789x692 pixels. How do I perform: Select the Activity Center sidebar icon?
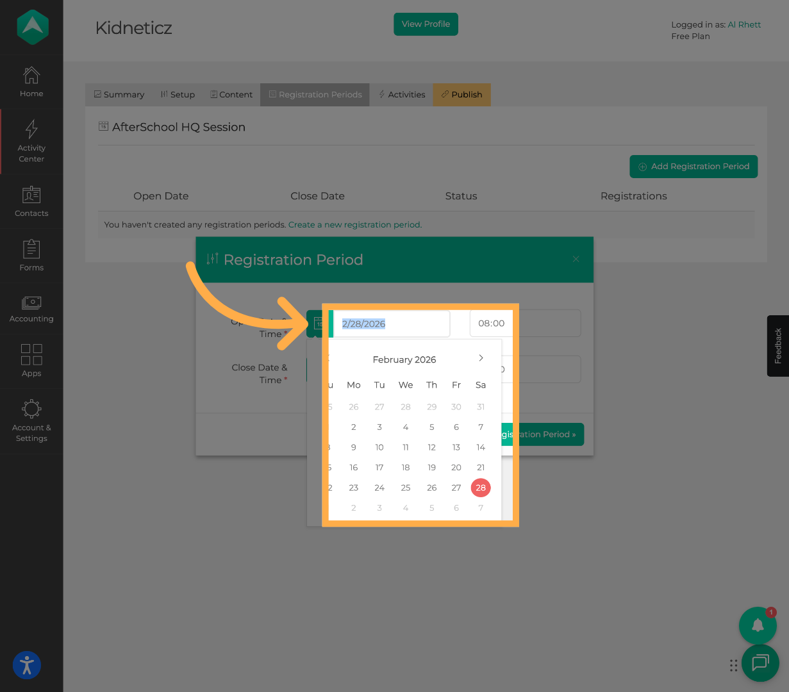tap(31, 141)
